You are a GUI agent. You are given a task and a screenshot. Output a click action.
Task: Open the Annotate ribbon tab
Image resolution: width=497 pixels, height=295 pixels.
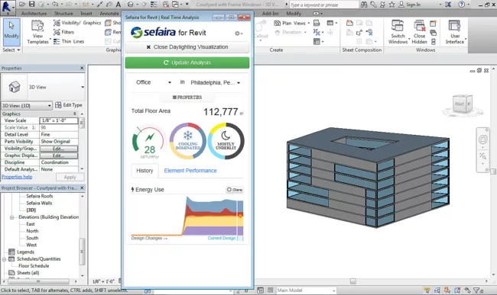coord(109,14)
